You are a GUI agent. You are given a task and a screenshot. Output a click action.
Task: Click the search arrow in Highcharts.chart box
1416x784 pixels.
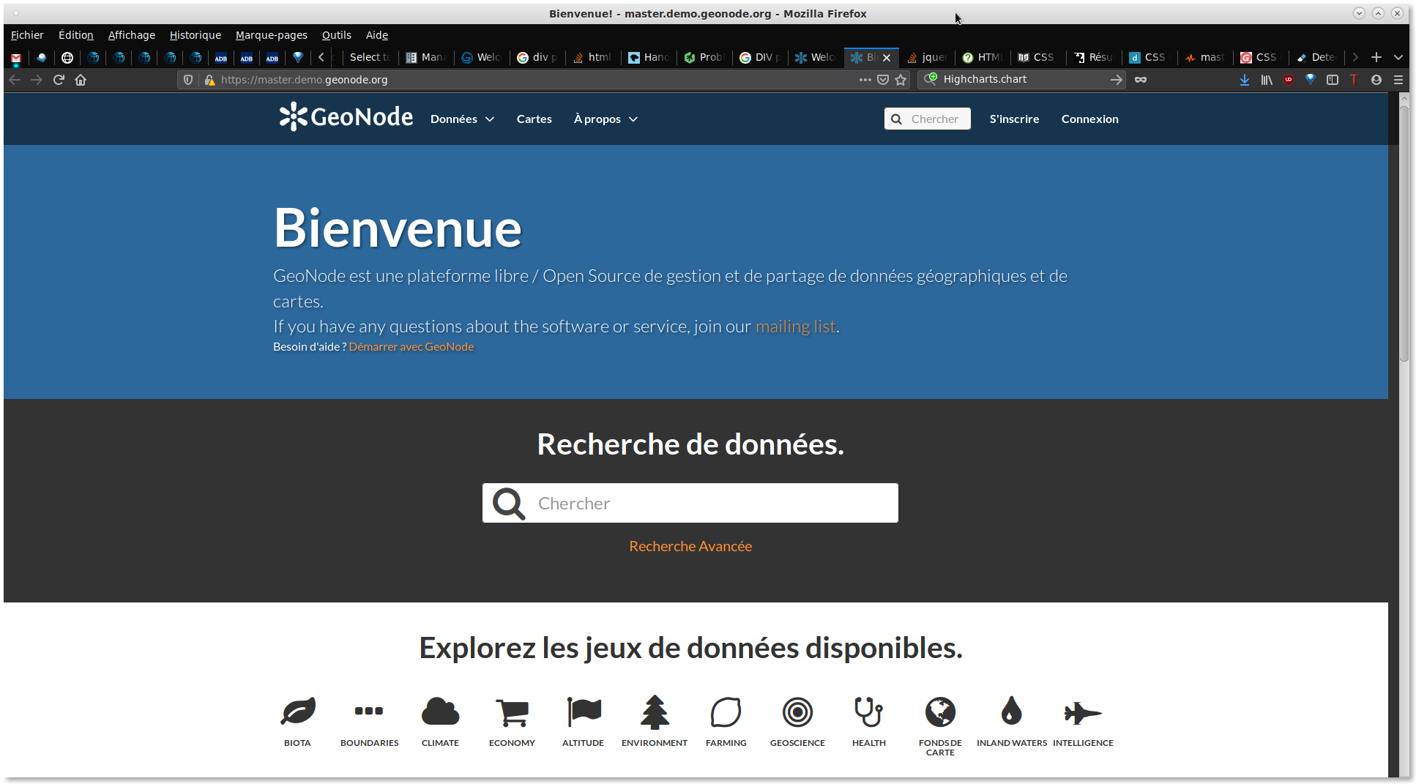[x=1116, y=80]
